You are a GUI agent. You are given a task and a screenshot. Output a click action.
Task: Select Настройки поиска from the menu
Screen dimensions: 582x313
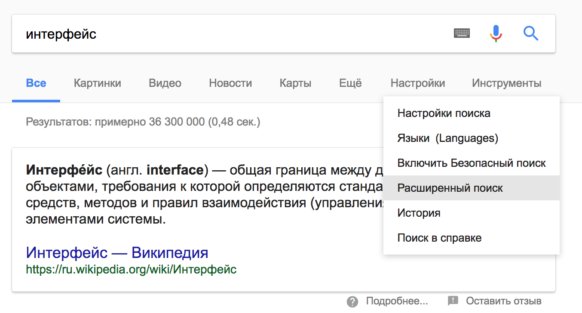[x=444, y=114]
